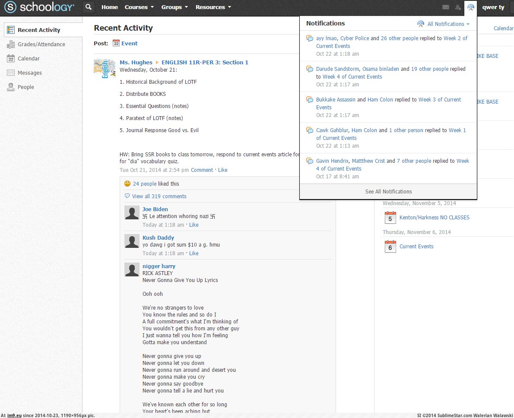
Task: Open the 7 other people link
Action: (x=414, y=161)
